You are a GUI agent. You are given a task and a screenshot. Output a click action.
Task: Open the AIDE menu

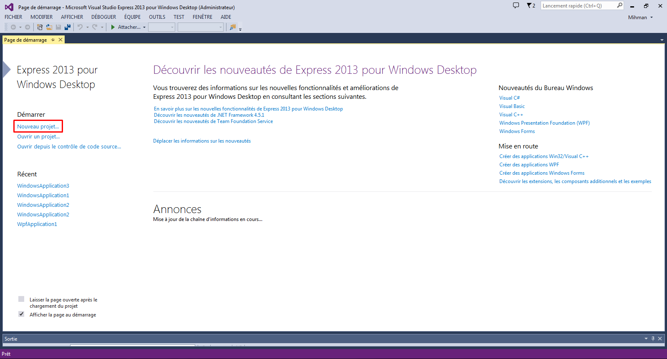pyautogui.click(x=226, y=17)
